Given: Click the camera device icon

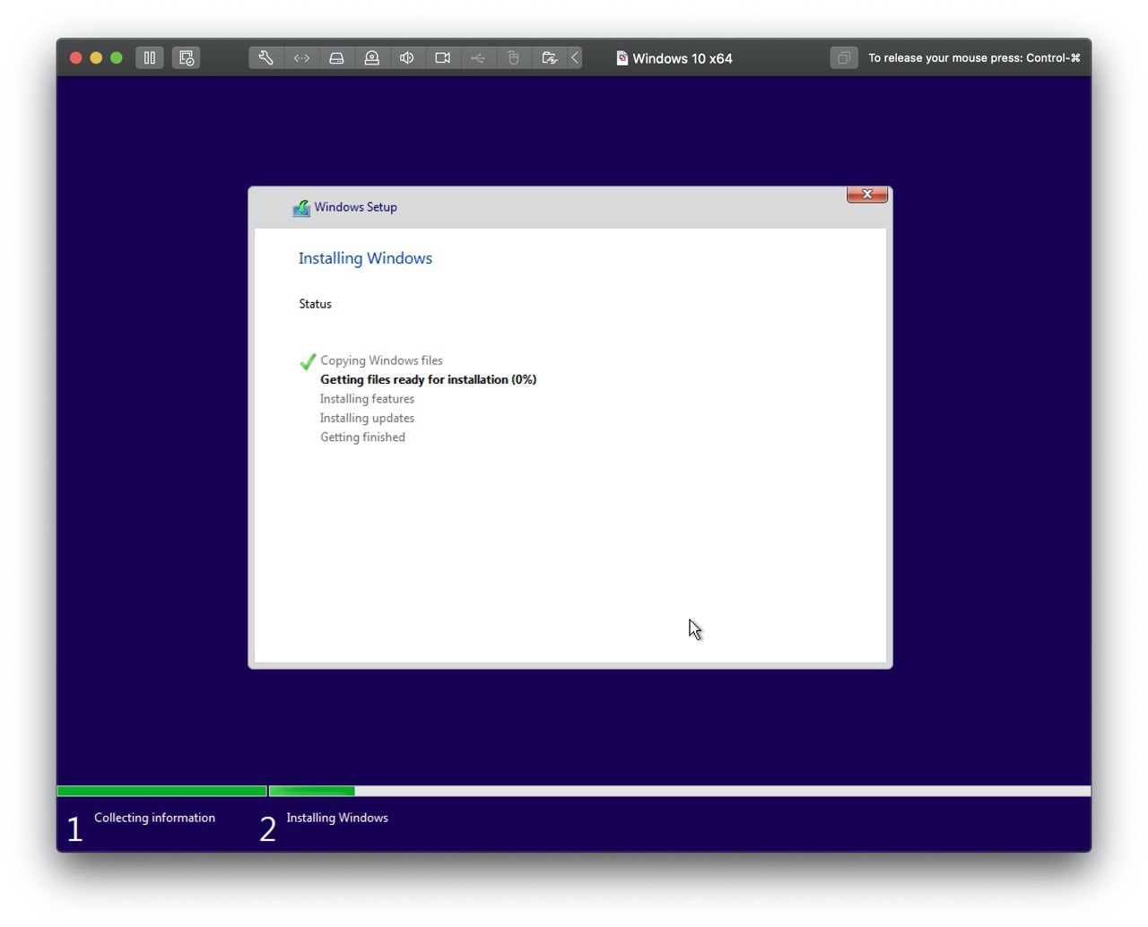Looking at the screenshot, I should tap(442, 58).
